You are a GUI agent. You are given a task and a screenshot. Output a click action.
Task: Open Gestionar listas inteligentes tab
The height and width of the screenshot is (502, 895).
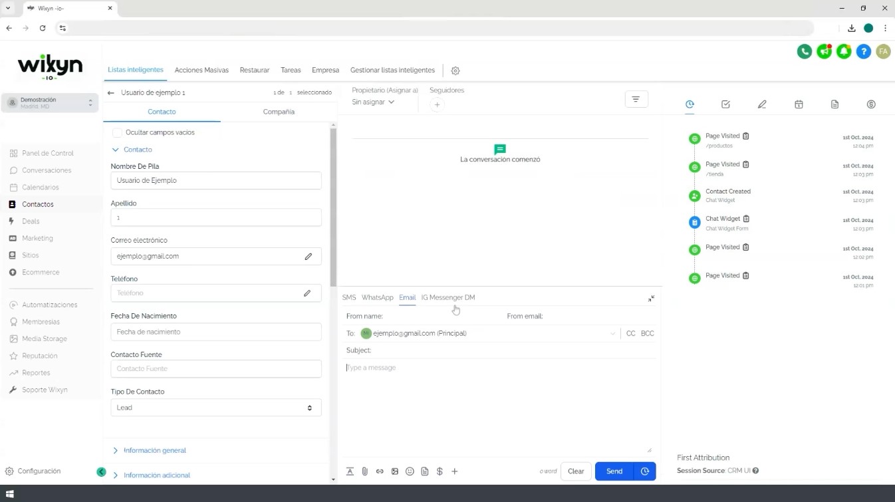click(x=392, y=70)
